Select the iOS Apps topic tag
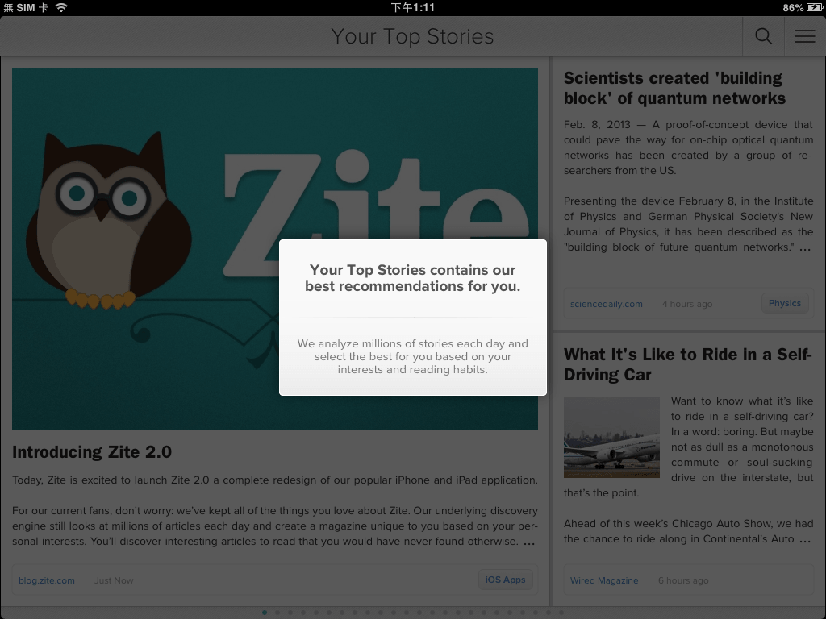Viewport: 826px width, 619px height. coord(505,580)
